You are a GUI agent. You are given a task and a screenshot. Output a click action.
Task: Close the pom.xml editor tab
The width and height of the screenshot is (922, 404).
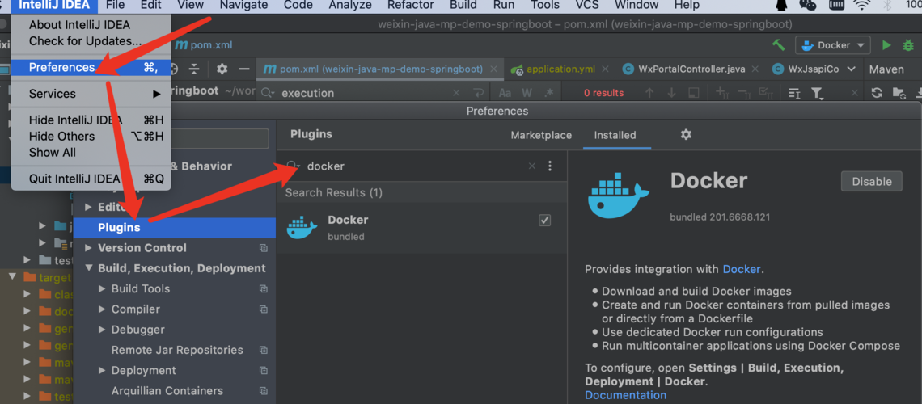tap(493, 69)
